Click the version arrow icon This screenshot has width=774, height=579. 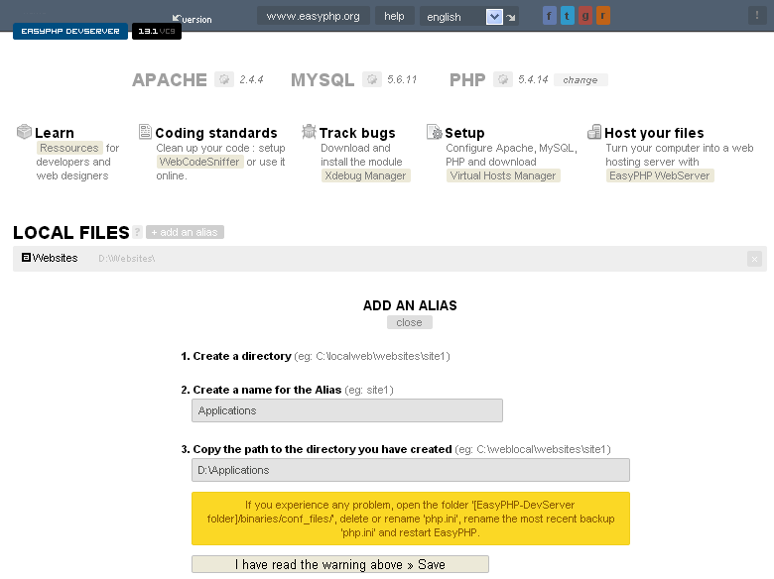click(177, 18)
